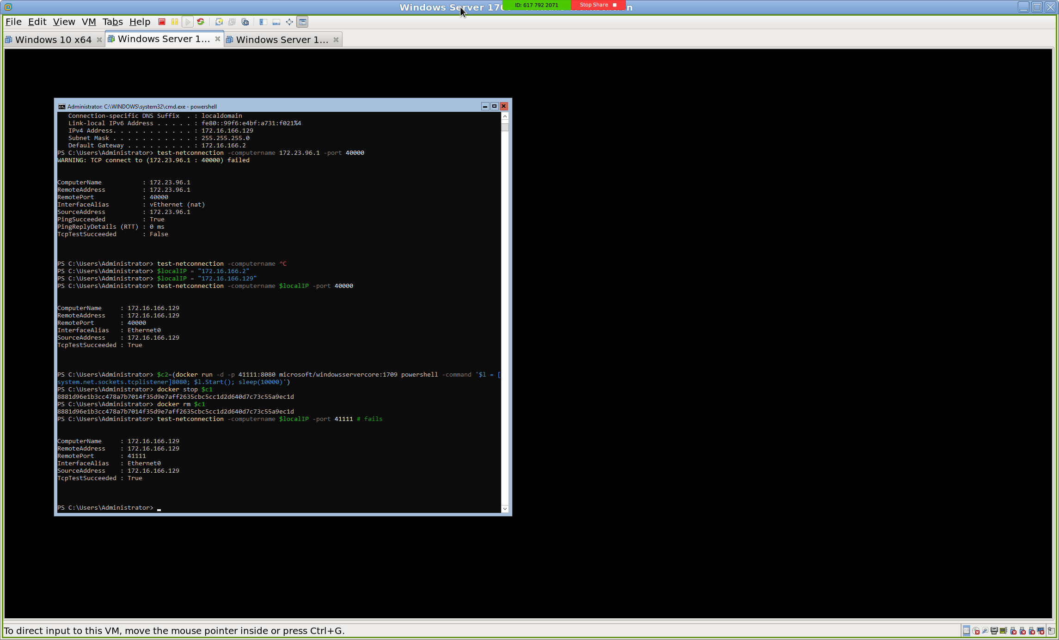1059x640 pixels.
Task: Open the Snapshot Manager
Action: pyautogui.click(x=245, y=22)
